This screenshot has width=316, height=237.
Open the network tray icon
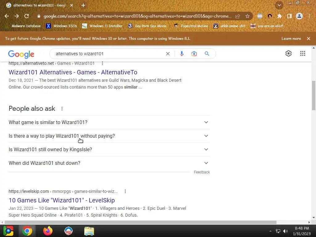point(278,231)
